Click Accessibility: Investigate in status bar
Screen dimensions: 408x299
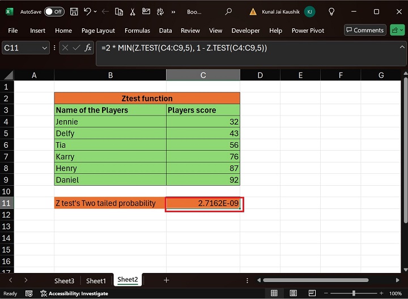(x=74, y=293)
